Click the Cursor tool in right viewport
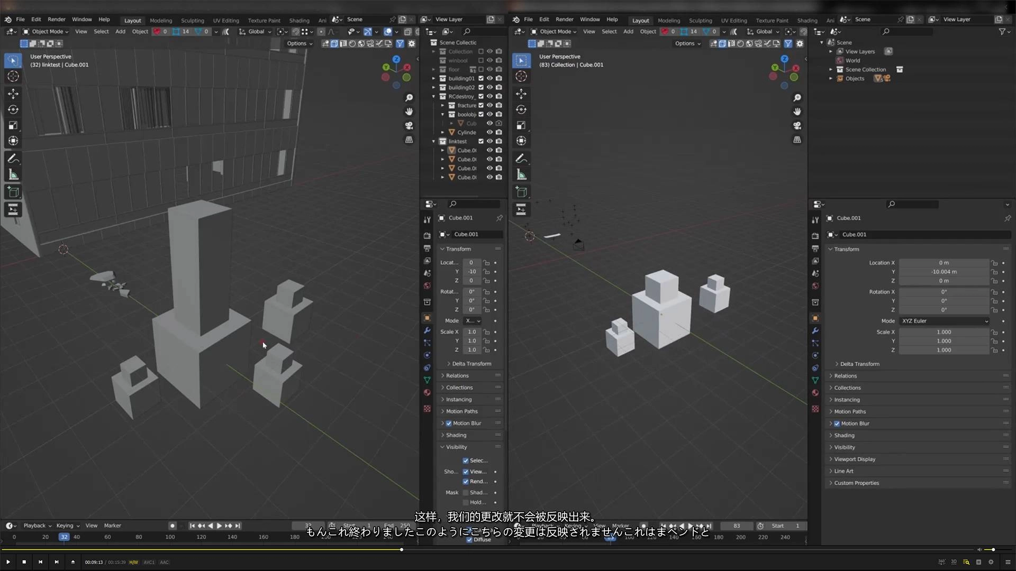The height and width of the screenshot is (571, 1016). [x=521, y=77]
